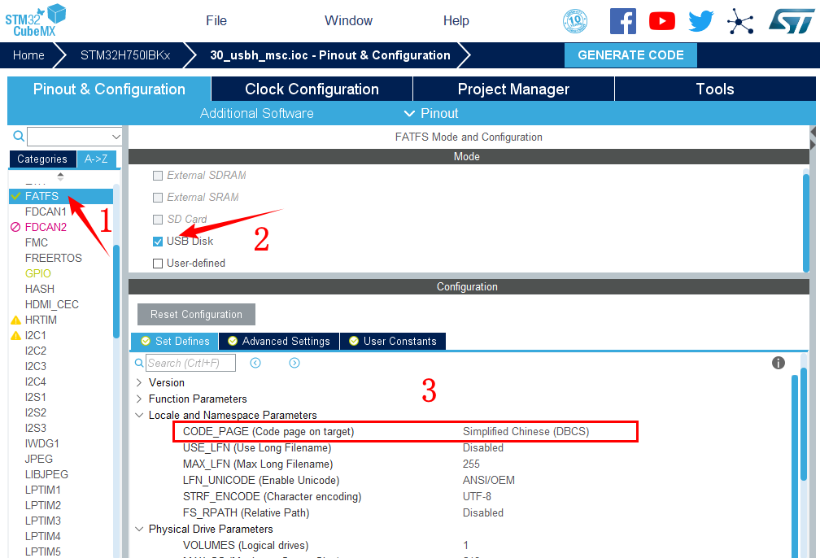This screenshot has width=820, height=558.
Task: Click the ST company logo
Action: point(791,21)
